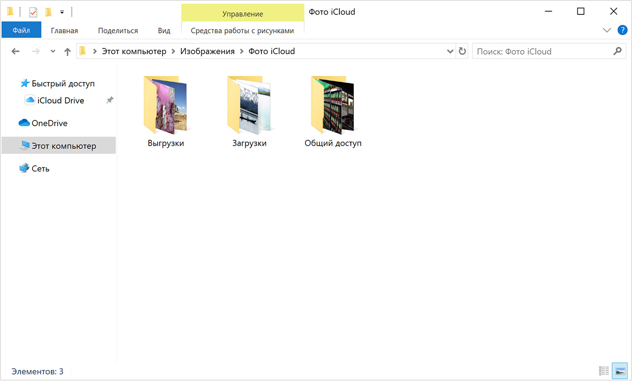Select Сеть in the navigation pane
The image size is (632, 381).
tap(35, 168)
